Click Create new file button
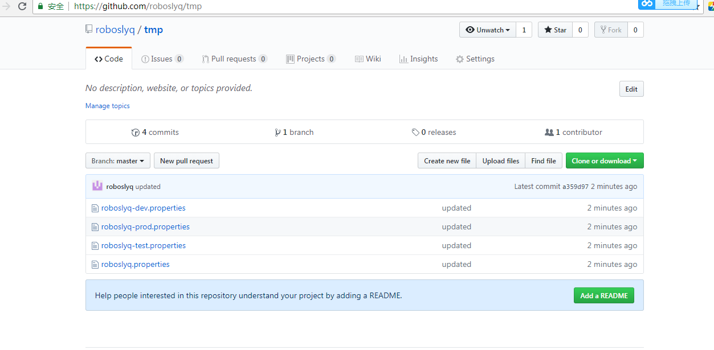 447,161
